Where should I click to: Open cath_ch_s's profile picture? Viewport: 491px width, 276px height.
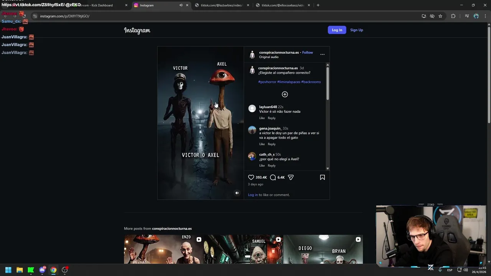click(252, 156)
